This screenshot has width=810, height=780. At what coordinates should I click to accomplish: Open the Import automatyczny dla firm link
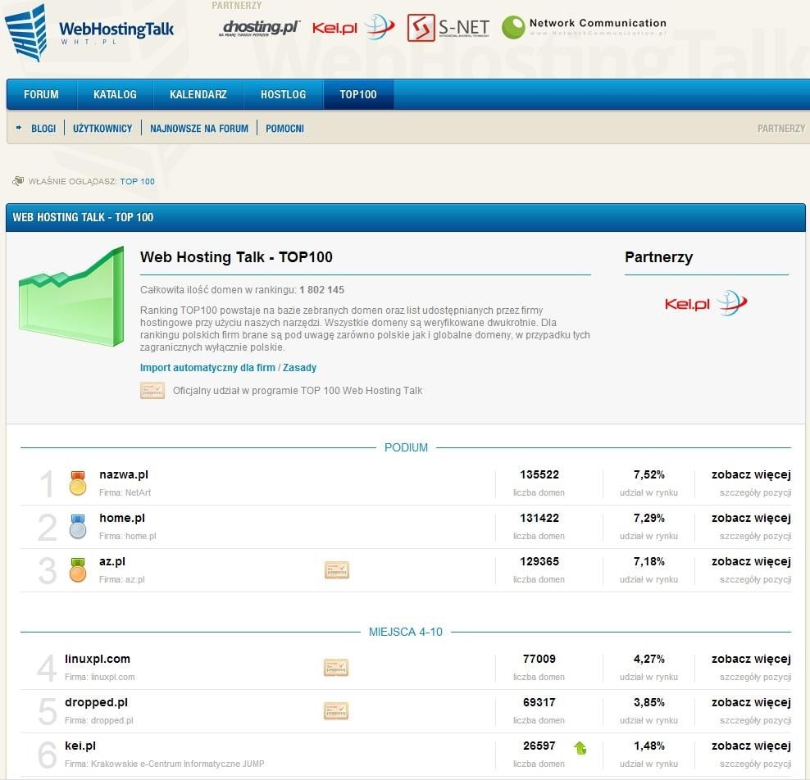(207, 368)
